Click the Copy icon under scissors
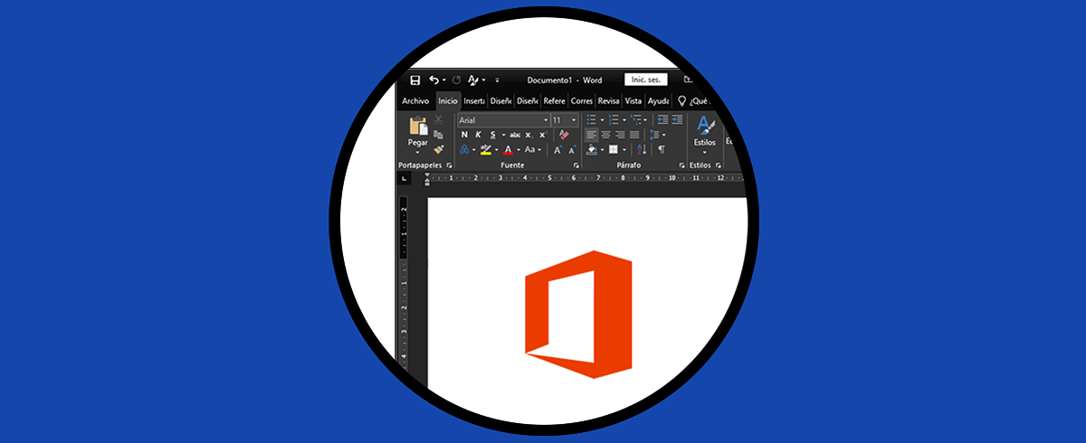 coord(438,135)
